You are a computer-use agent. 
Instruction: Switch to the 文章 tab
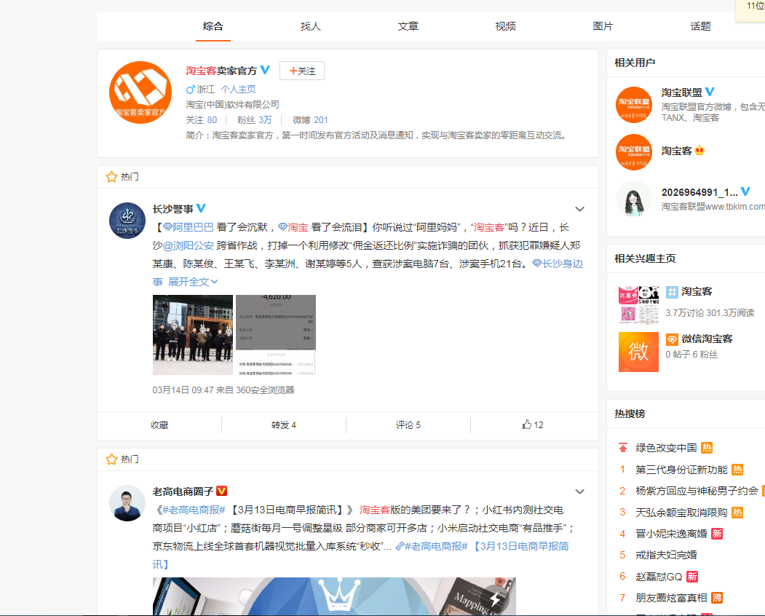click(x=408, y=26)
